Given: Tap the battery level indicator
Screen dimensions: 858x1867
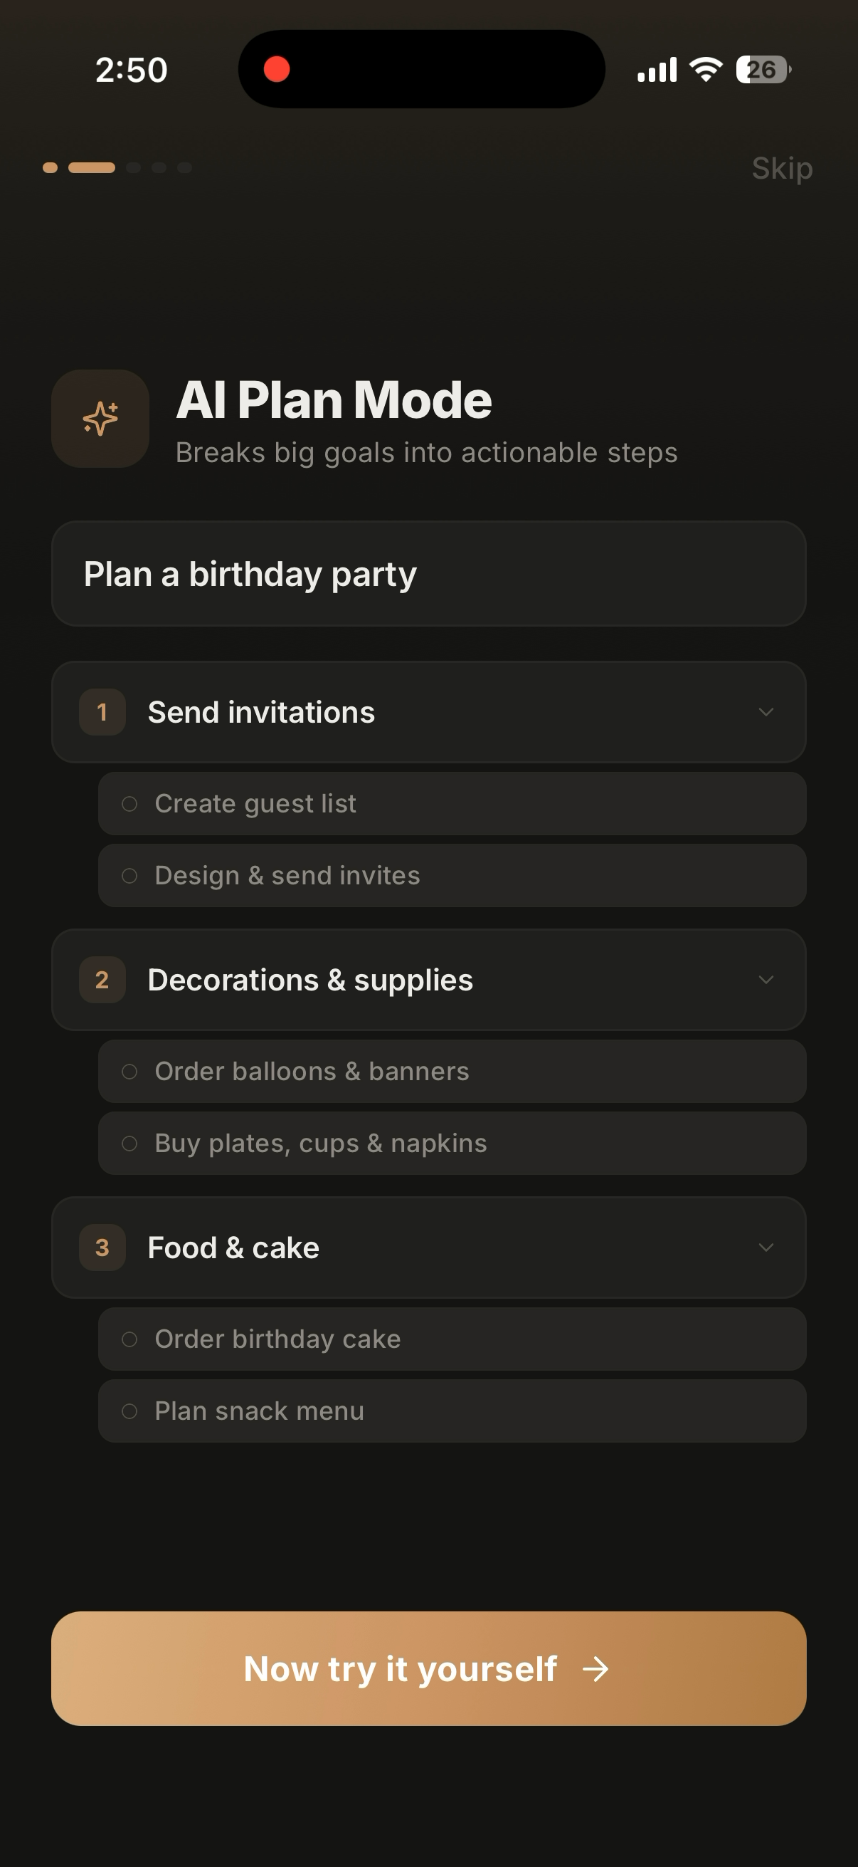Looking at the screenshot, I should pyautogui.click(x=763, y=70).
